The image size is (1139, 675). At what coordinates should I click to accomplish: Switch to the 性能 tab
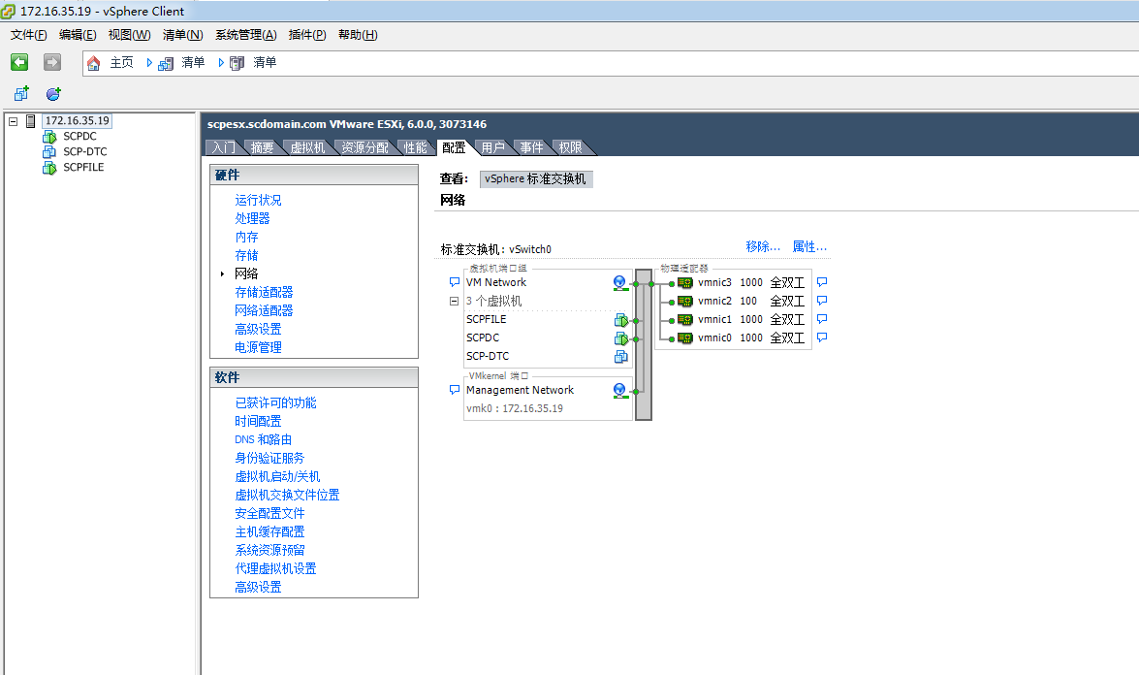[416, 147]
